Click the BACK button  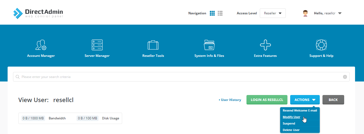[x=333, y=100]
